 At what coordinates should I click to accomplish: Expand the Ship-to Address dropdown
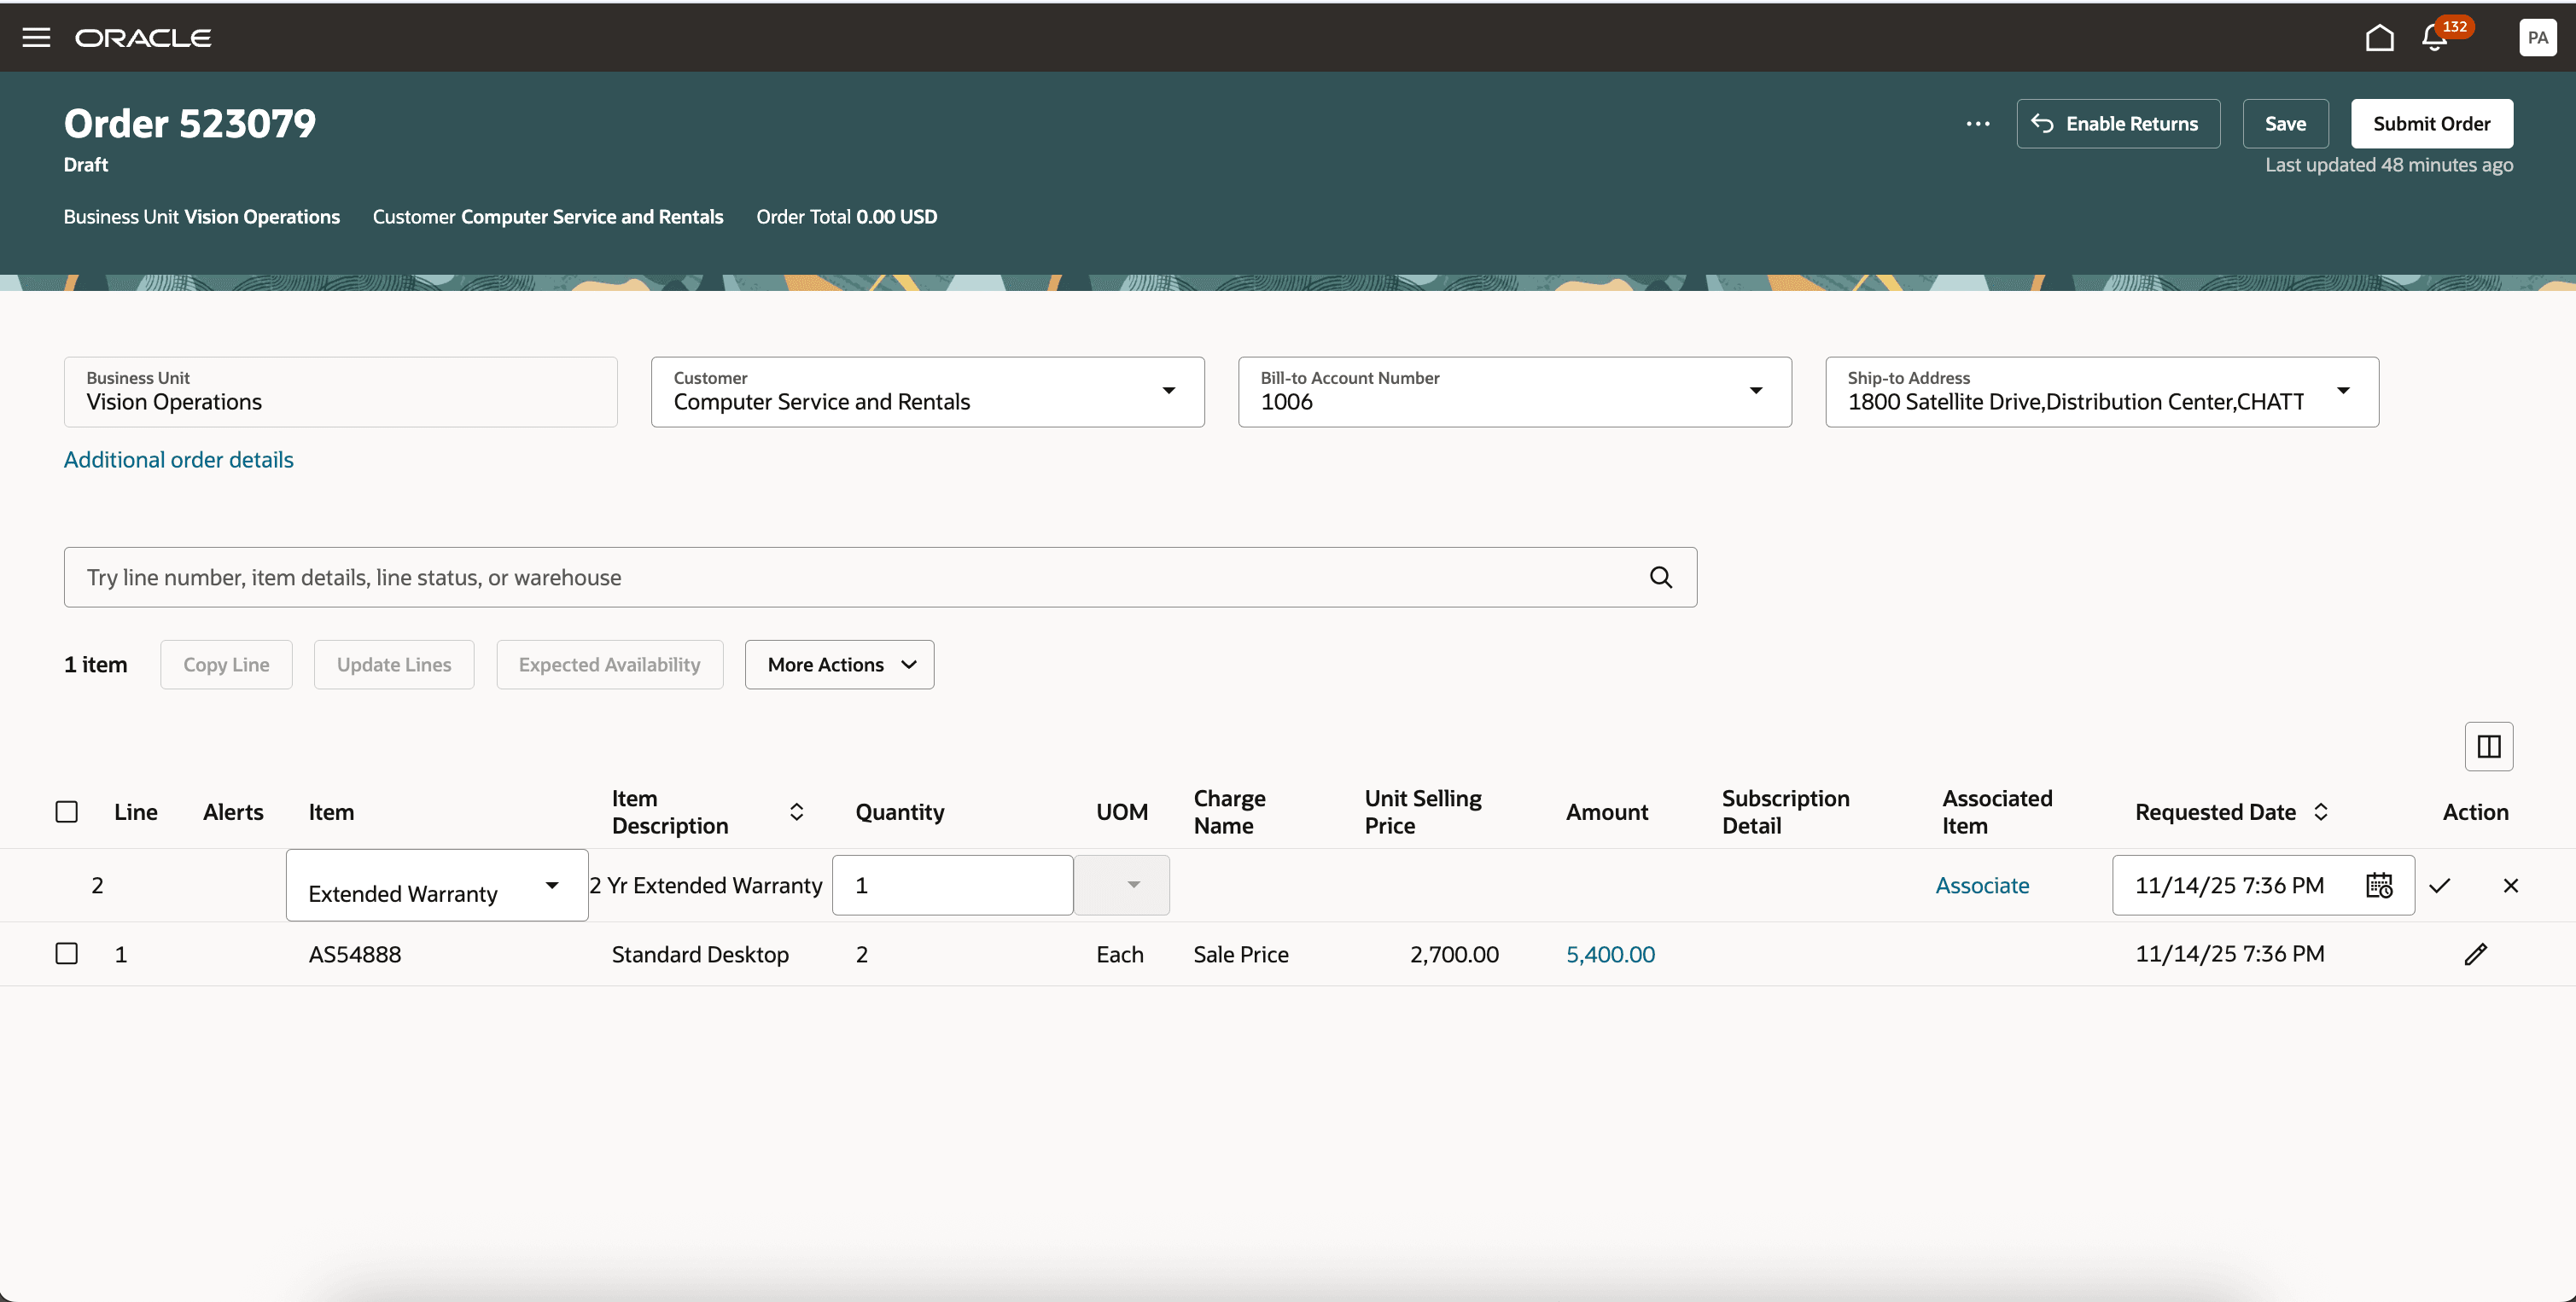[x=2342, y=391]
